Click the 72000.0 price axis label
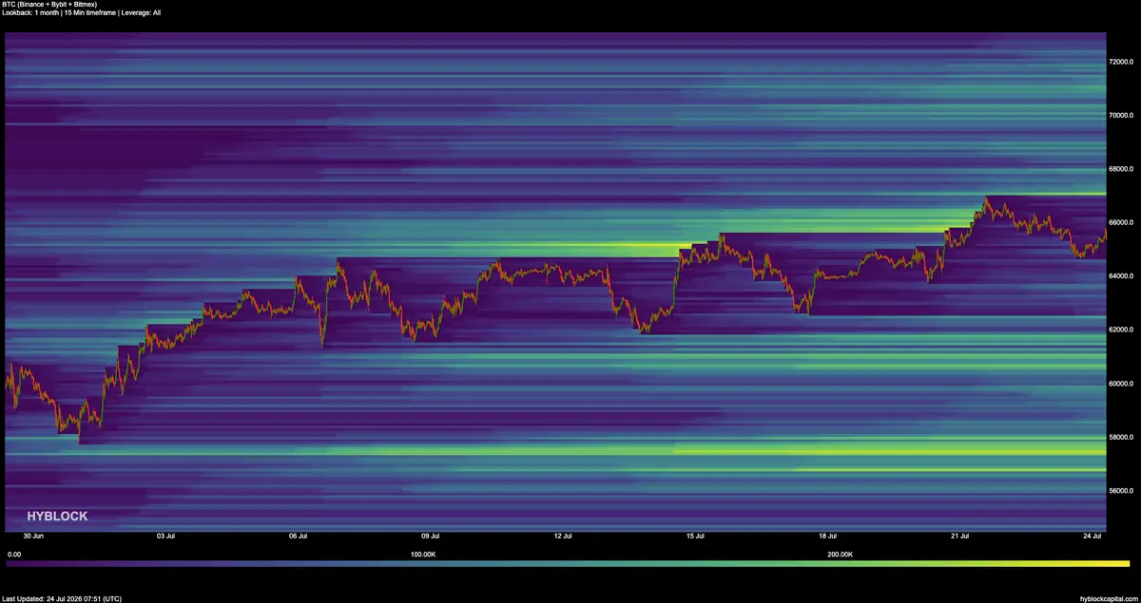Image resolution: width=1141 pixels, height=603 pixels. tap(1120, 61)
